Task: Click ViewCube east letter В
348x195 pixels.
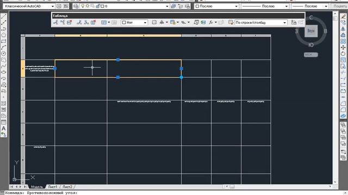Action: pyautogui.click(x=325, y=31)
